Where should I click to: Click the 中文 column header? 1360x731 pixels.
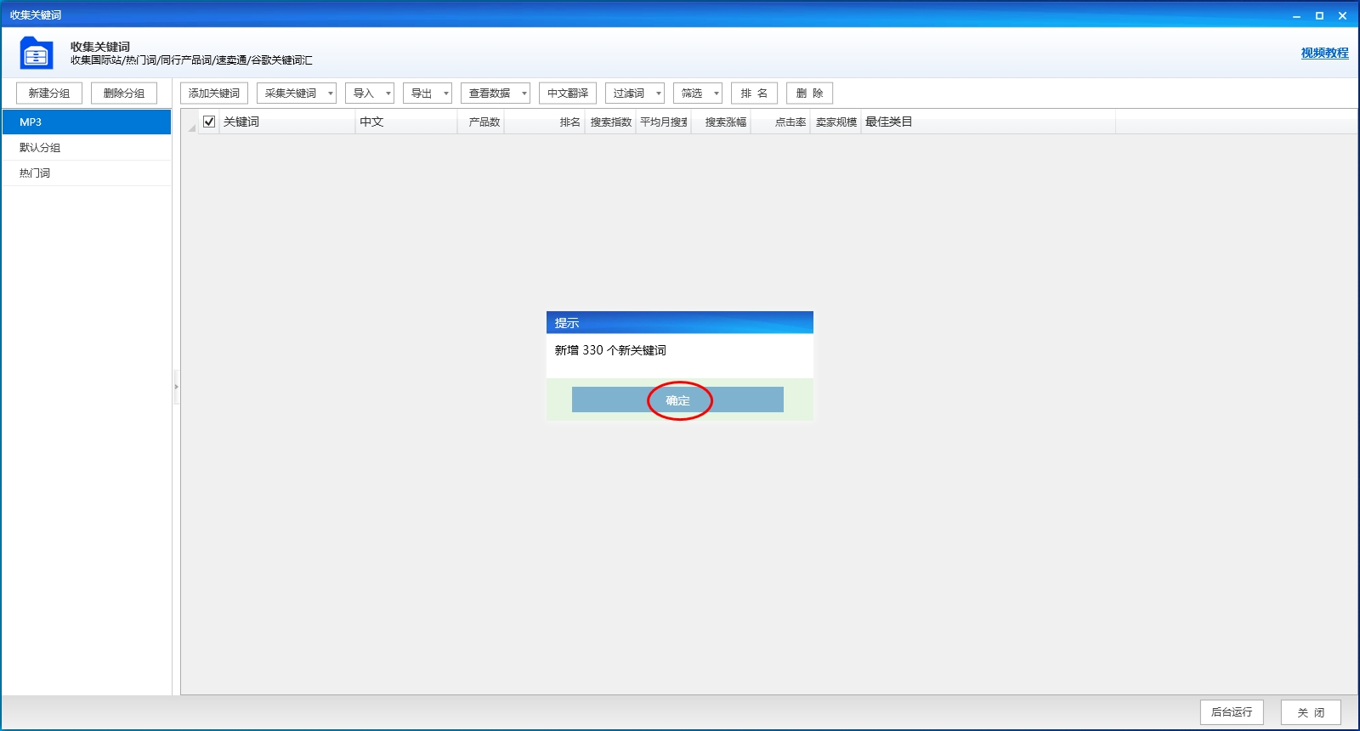coord(406,122)
